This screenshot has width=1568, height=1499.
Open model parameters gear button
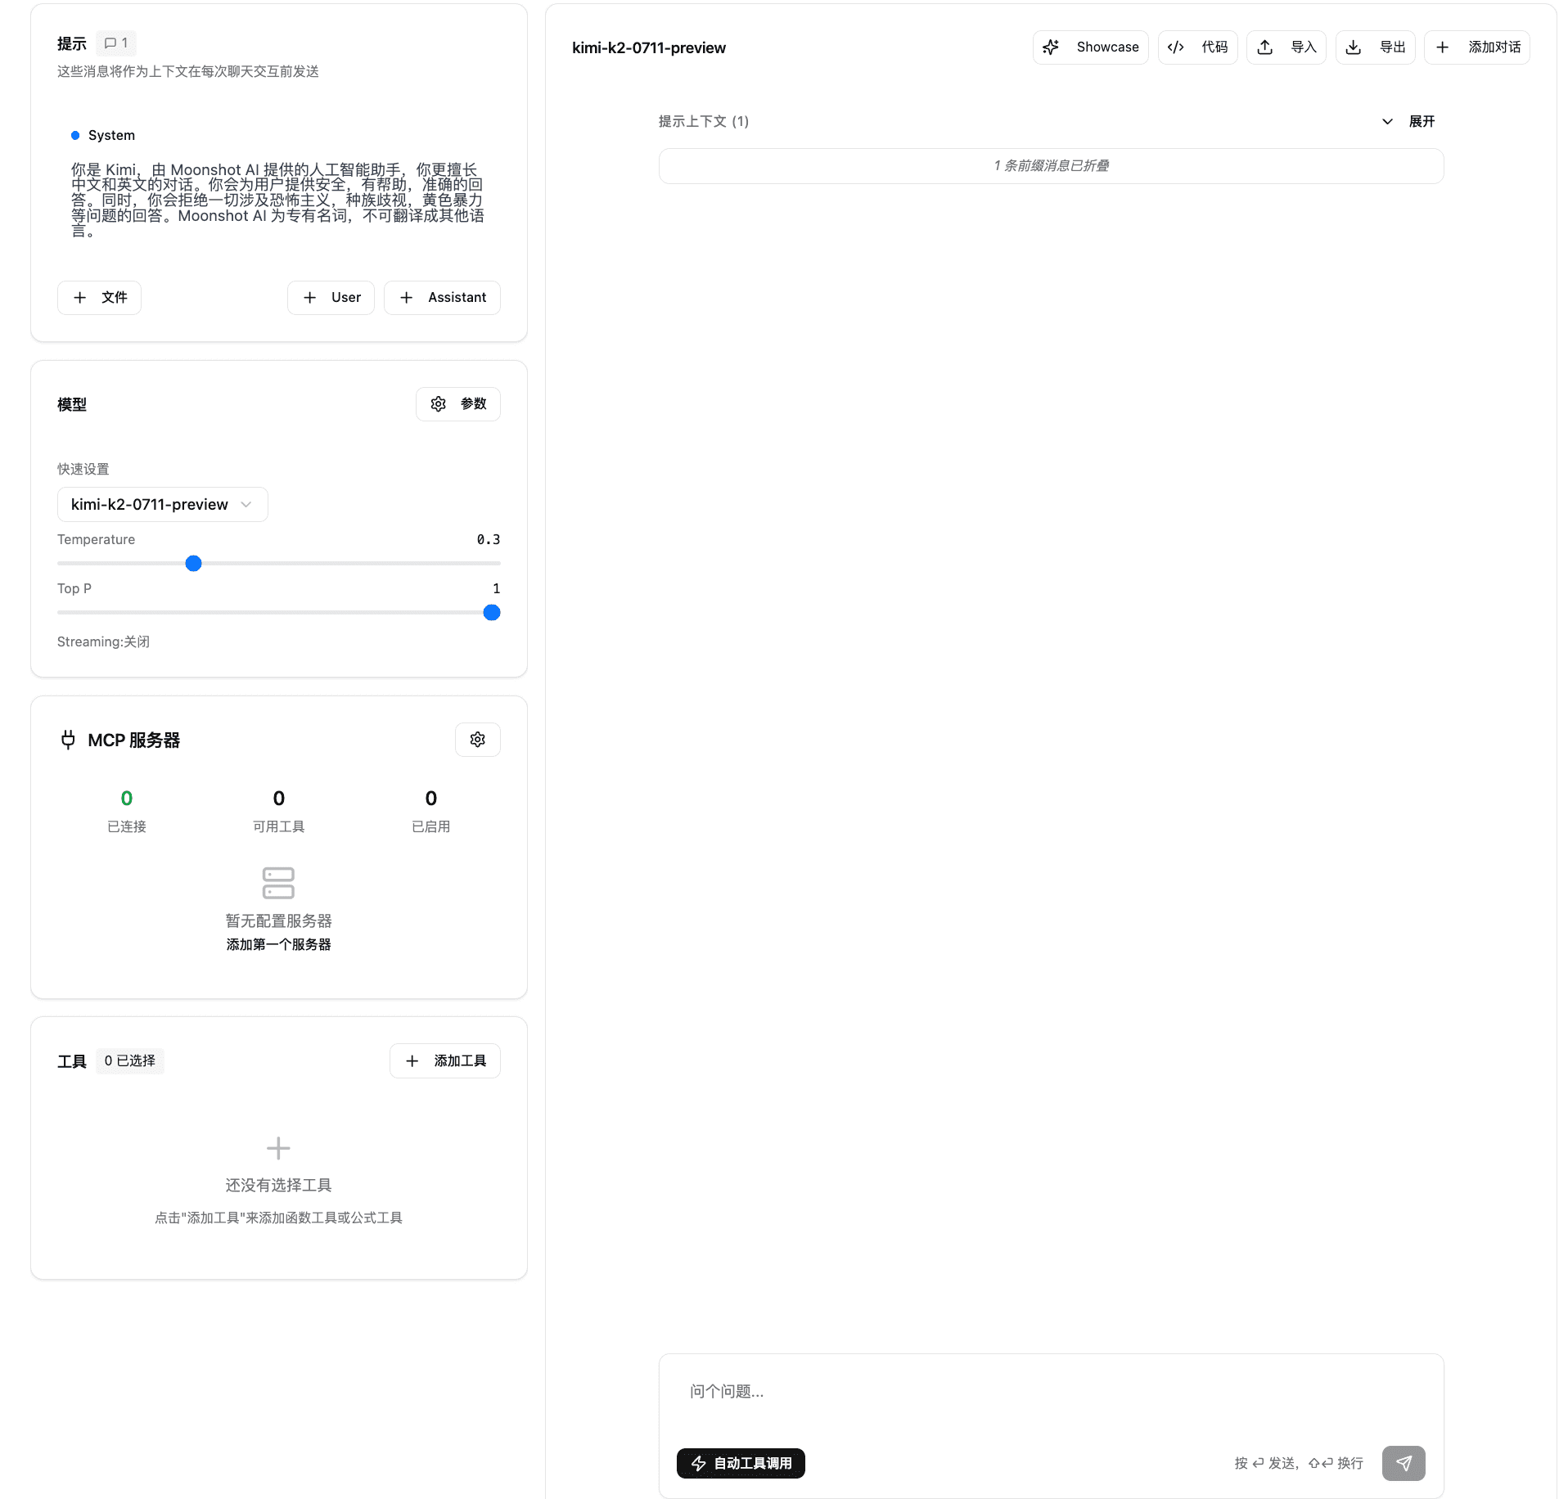458,404
